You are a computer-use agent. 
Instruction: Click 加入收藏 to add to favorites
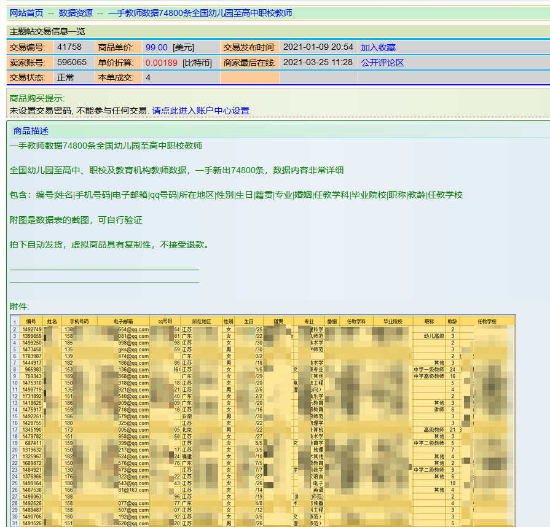[x=378, y=47]
